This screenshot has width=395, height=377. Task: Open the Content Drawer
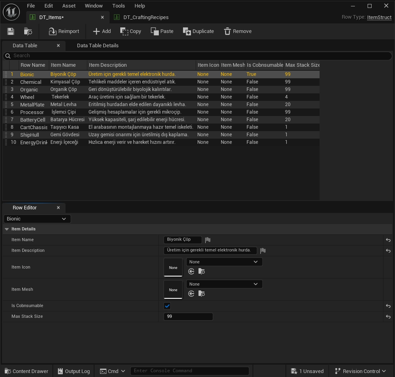click(27, 371)
